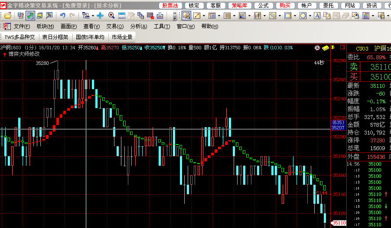Open dropdown next to channel lines tool

tap(264, 16)
